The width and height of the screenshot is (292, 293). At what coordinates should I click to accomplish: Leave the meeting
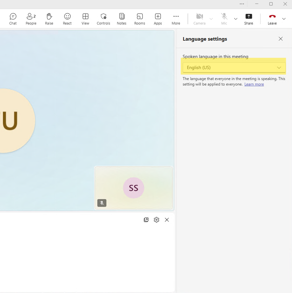point(272,19)
